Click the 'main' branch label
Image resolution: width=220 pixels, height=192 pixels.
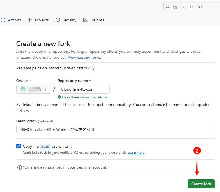click(45, 147)
